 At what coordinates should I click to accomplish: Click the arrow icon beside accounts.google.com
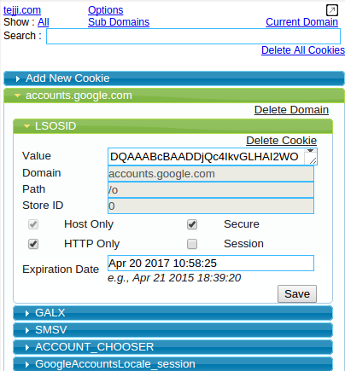pyautogui.click(x=17, y=96)
